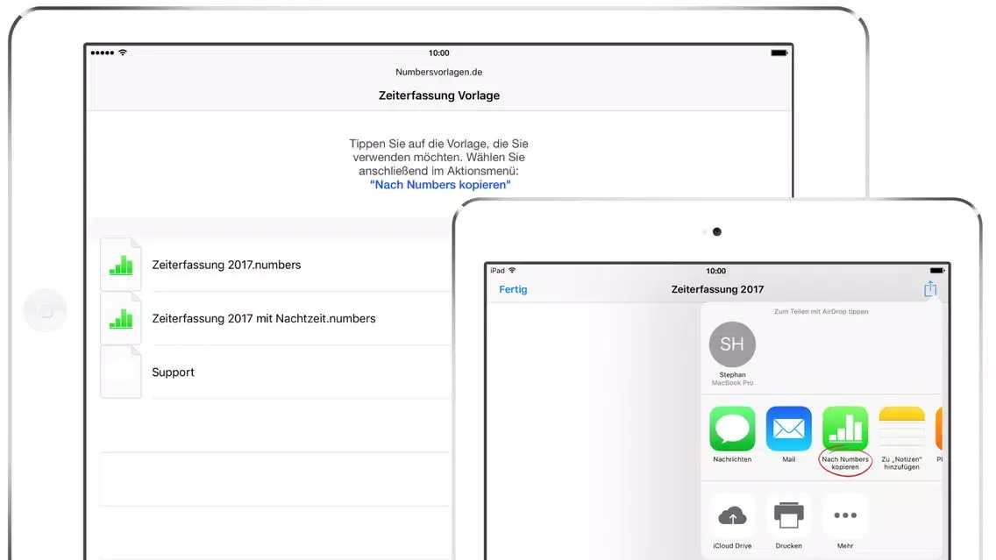Tap the Mehr label
Image resolution: width=996 pixels, height=560 pixels.
coord(845,546)
